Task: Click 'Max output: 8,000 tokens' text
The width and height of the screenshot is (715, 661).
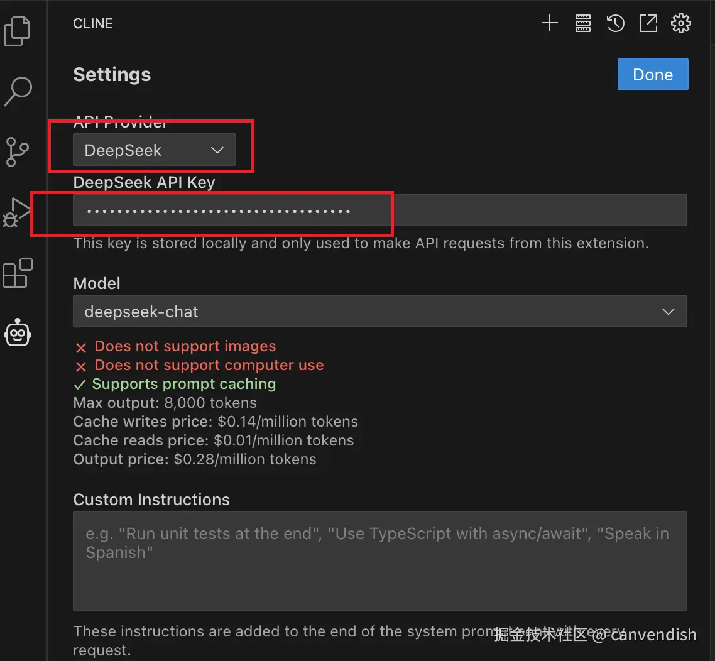Action: (165, 403)
